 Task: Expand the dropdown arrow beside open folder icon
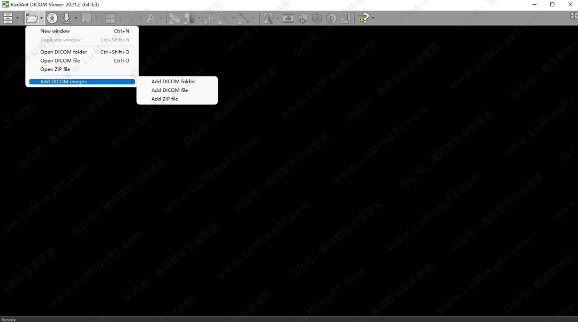tap(41, 18)
